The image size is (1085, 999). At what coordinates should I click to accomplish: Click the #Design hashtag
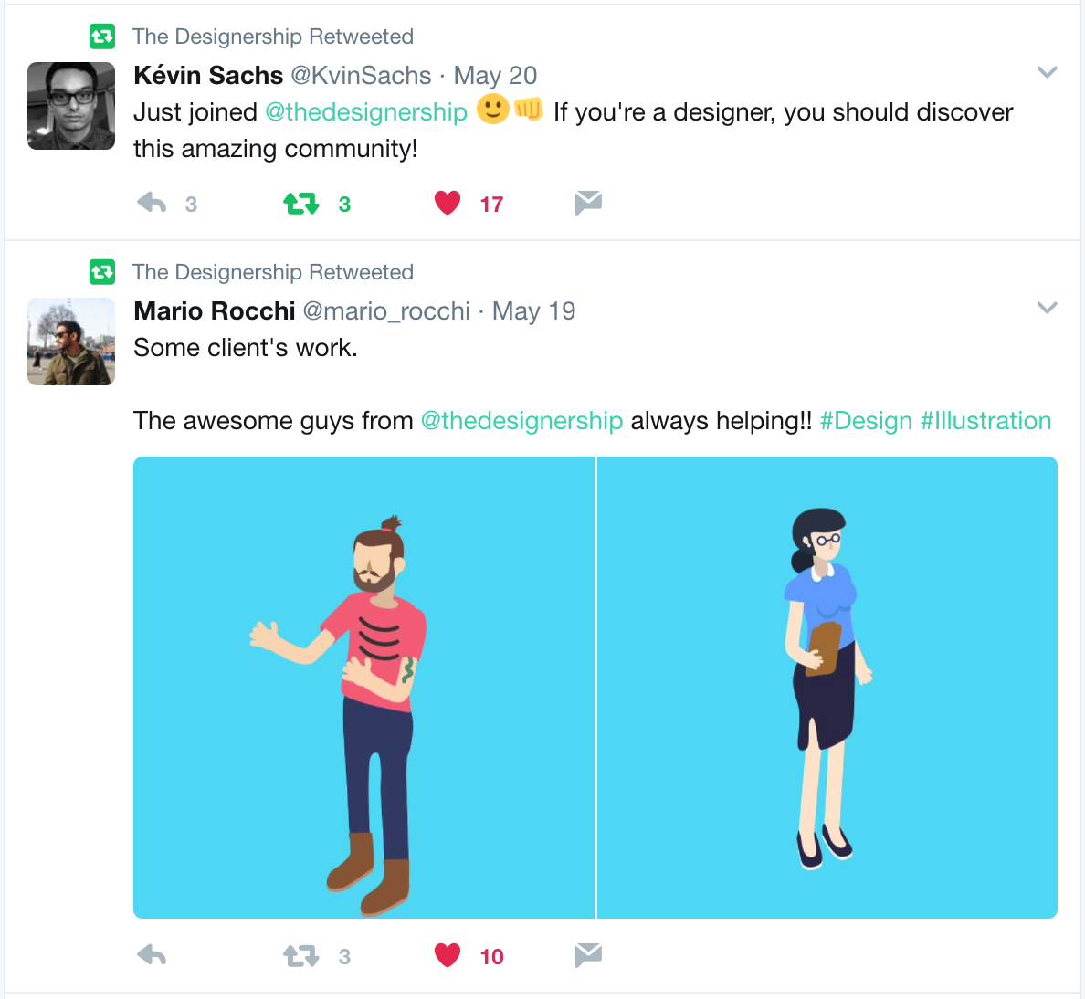[x=866, y=421]
